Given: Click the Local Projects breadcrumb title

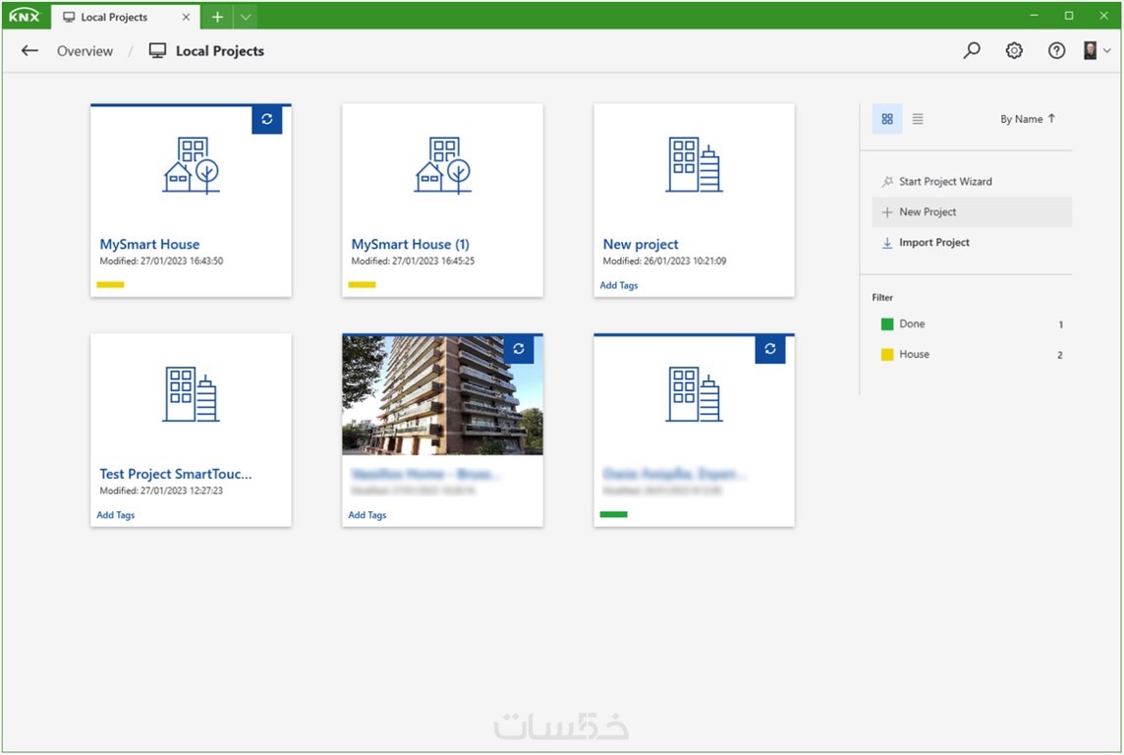Looking at the screenshot, I should pos(219,51).
